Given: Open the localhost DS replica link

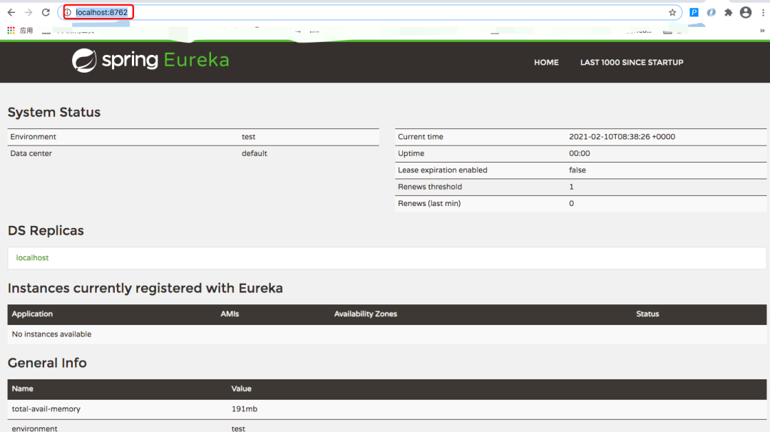Looking at the screenshot, I should (32, 258).
